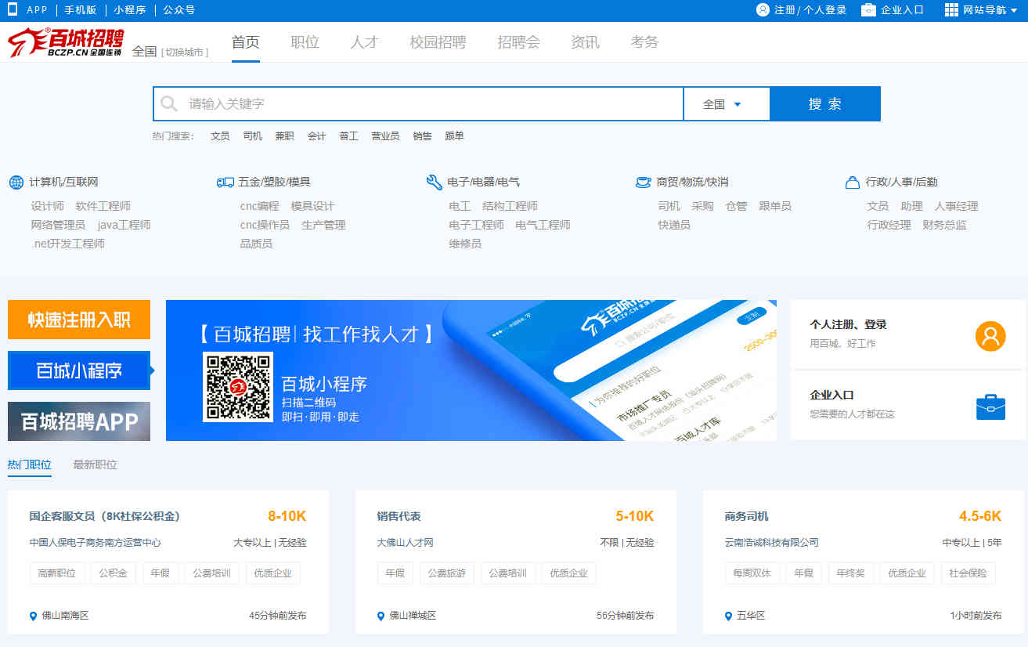Click the briefcase icon beside 企业入口

click(x=990, y=407)
